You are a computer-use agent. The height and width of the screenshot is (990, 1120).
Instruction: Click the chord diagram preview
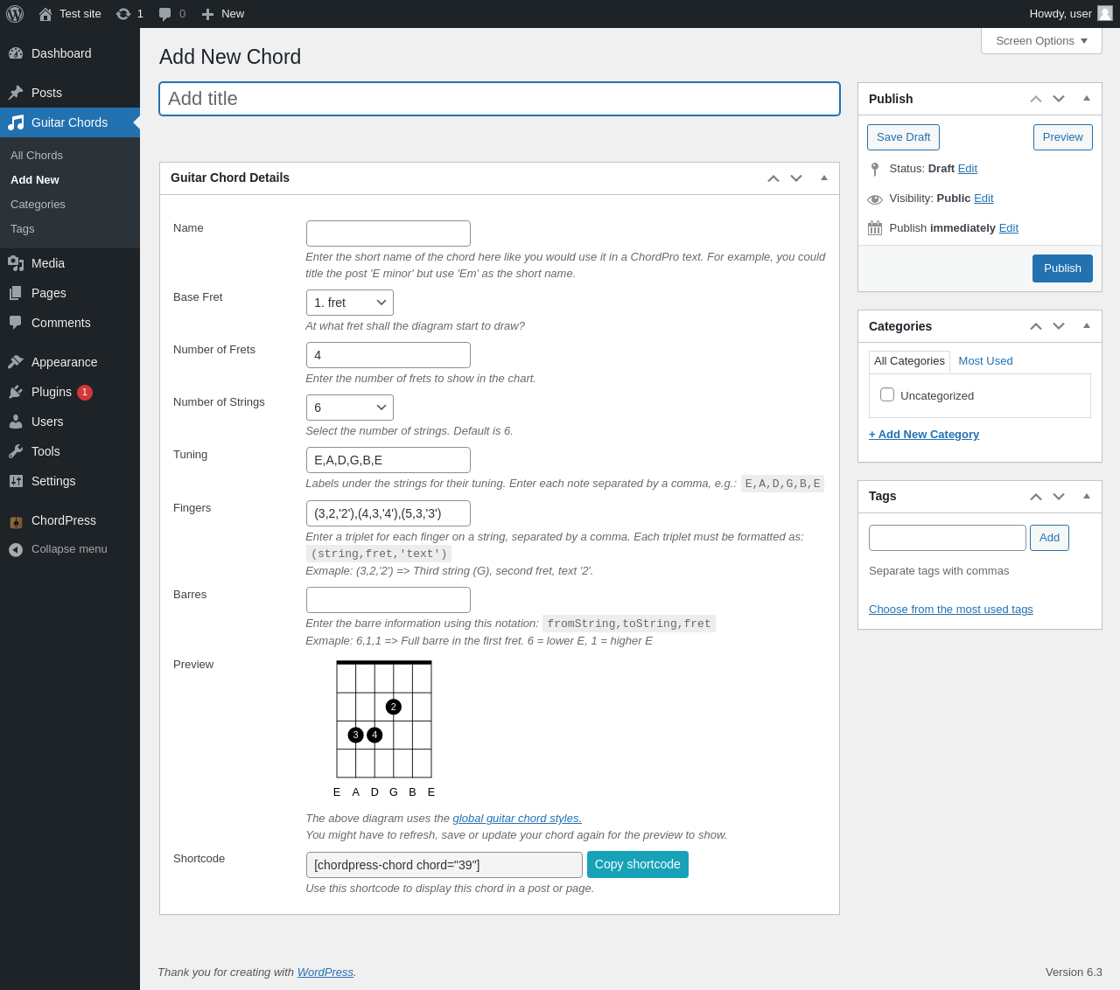384,729
